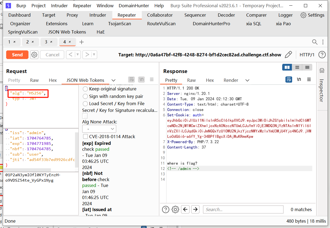Open response search help icon
This screenshot has height=228, width=330.
[166, 209]
